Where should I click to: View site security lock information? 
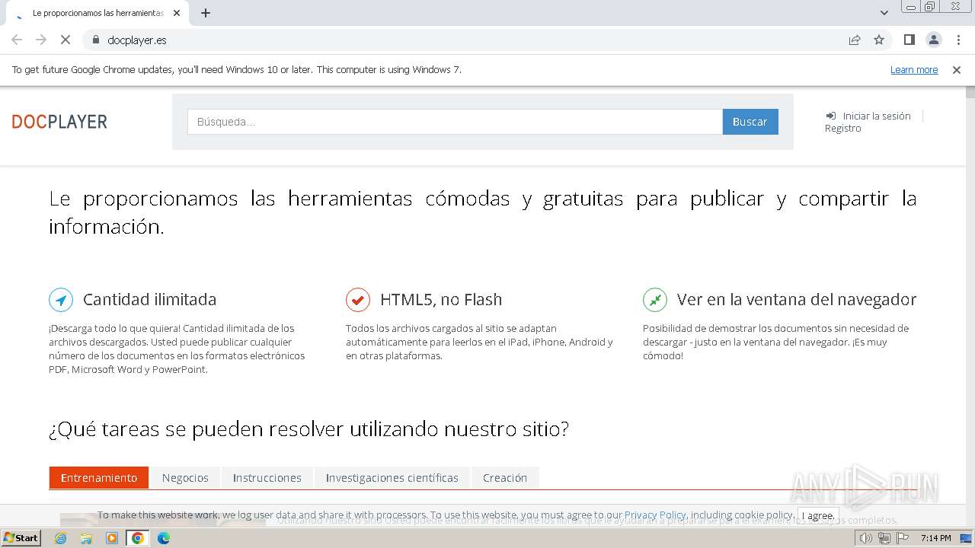coord(95,40)
